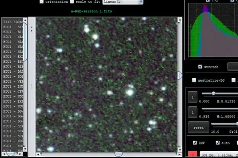The width and height of the screenshot is (238, 158).
Task: Click the 1 button beside the white point slider
Action: [x=192, y=112]
